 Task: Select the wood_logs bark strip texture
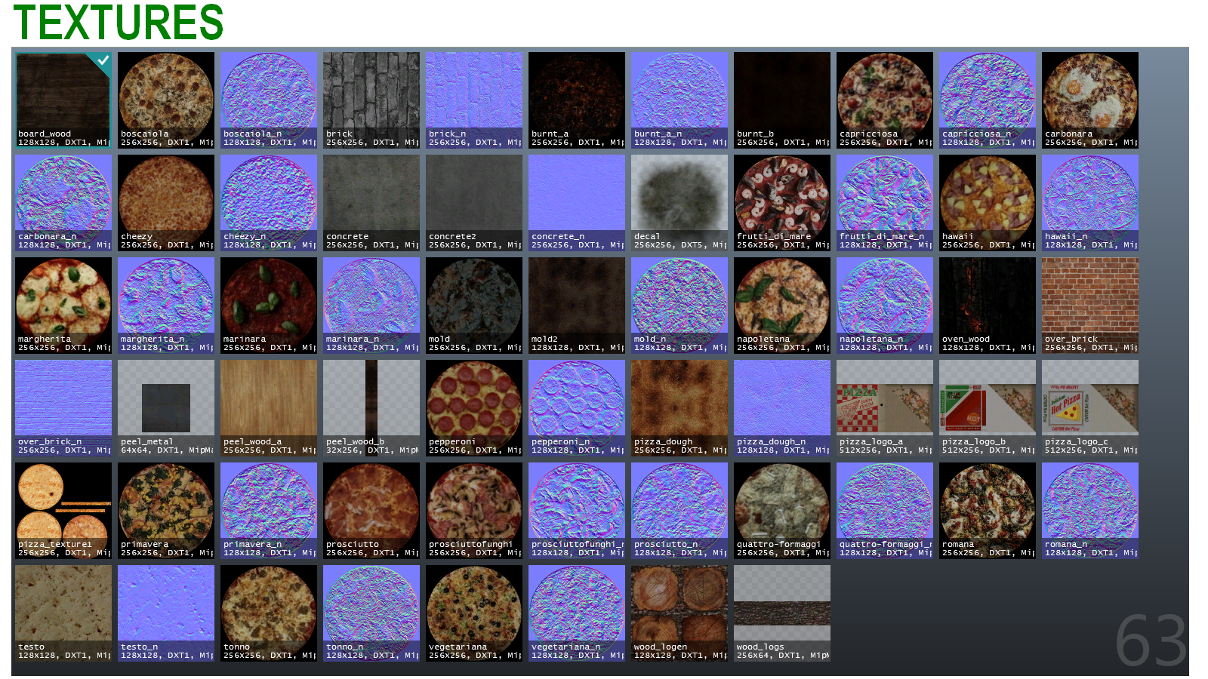782,613
